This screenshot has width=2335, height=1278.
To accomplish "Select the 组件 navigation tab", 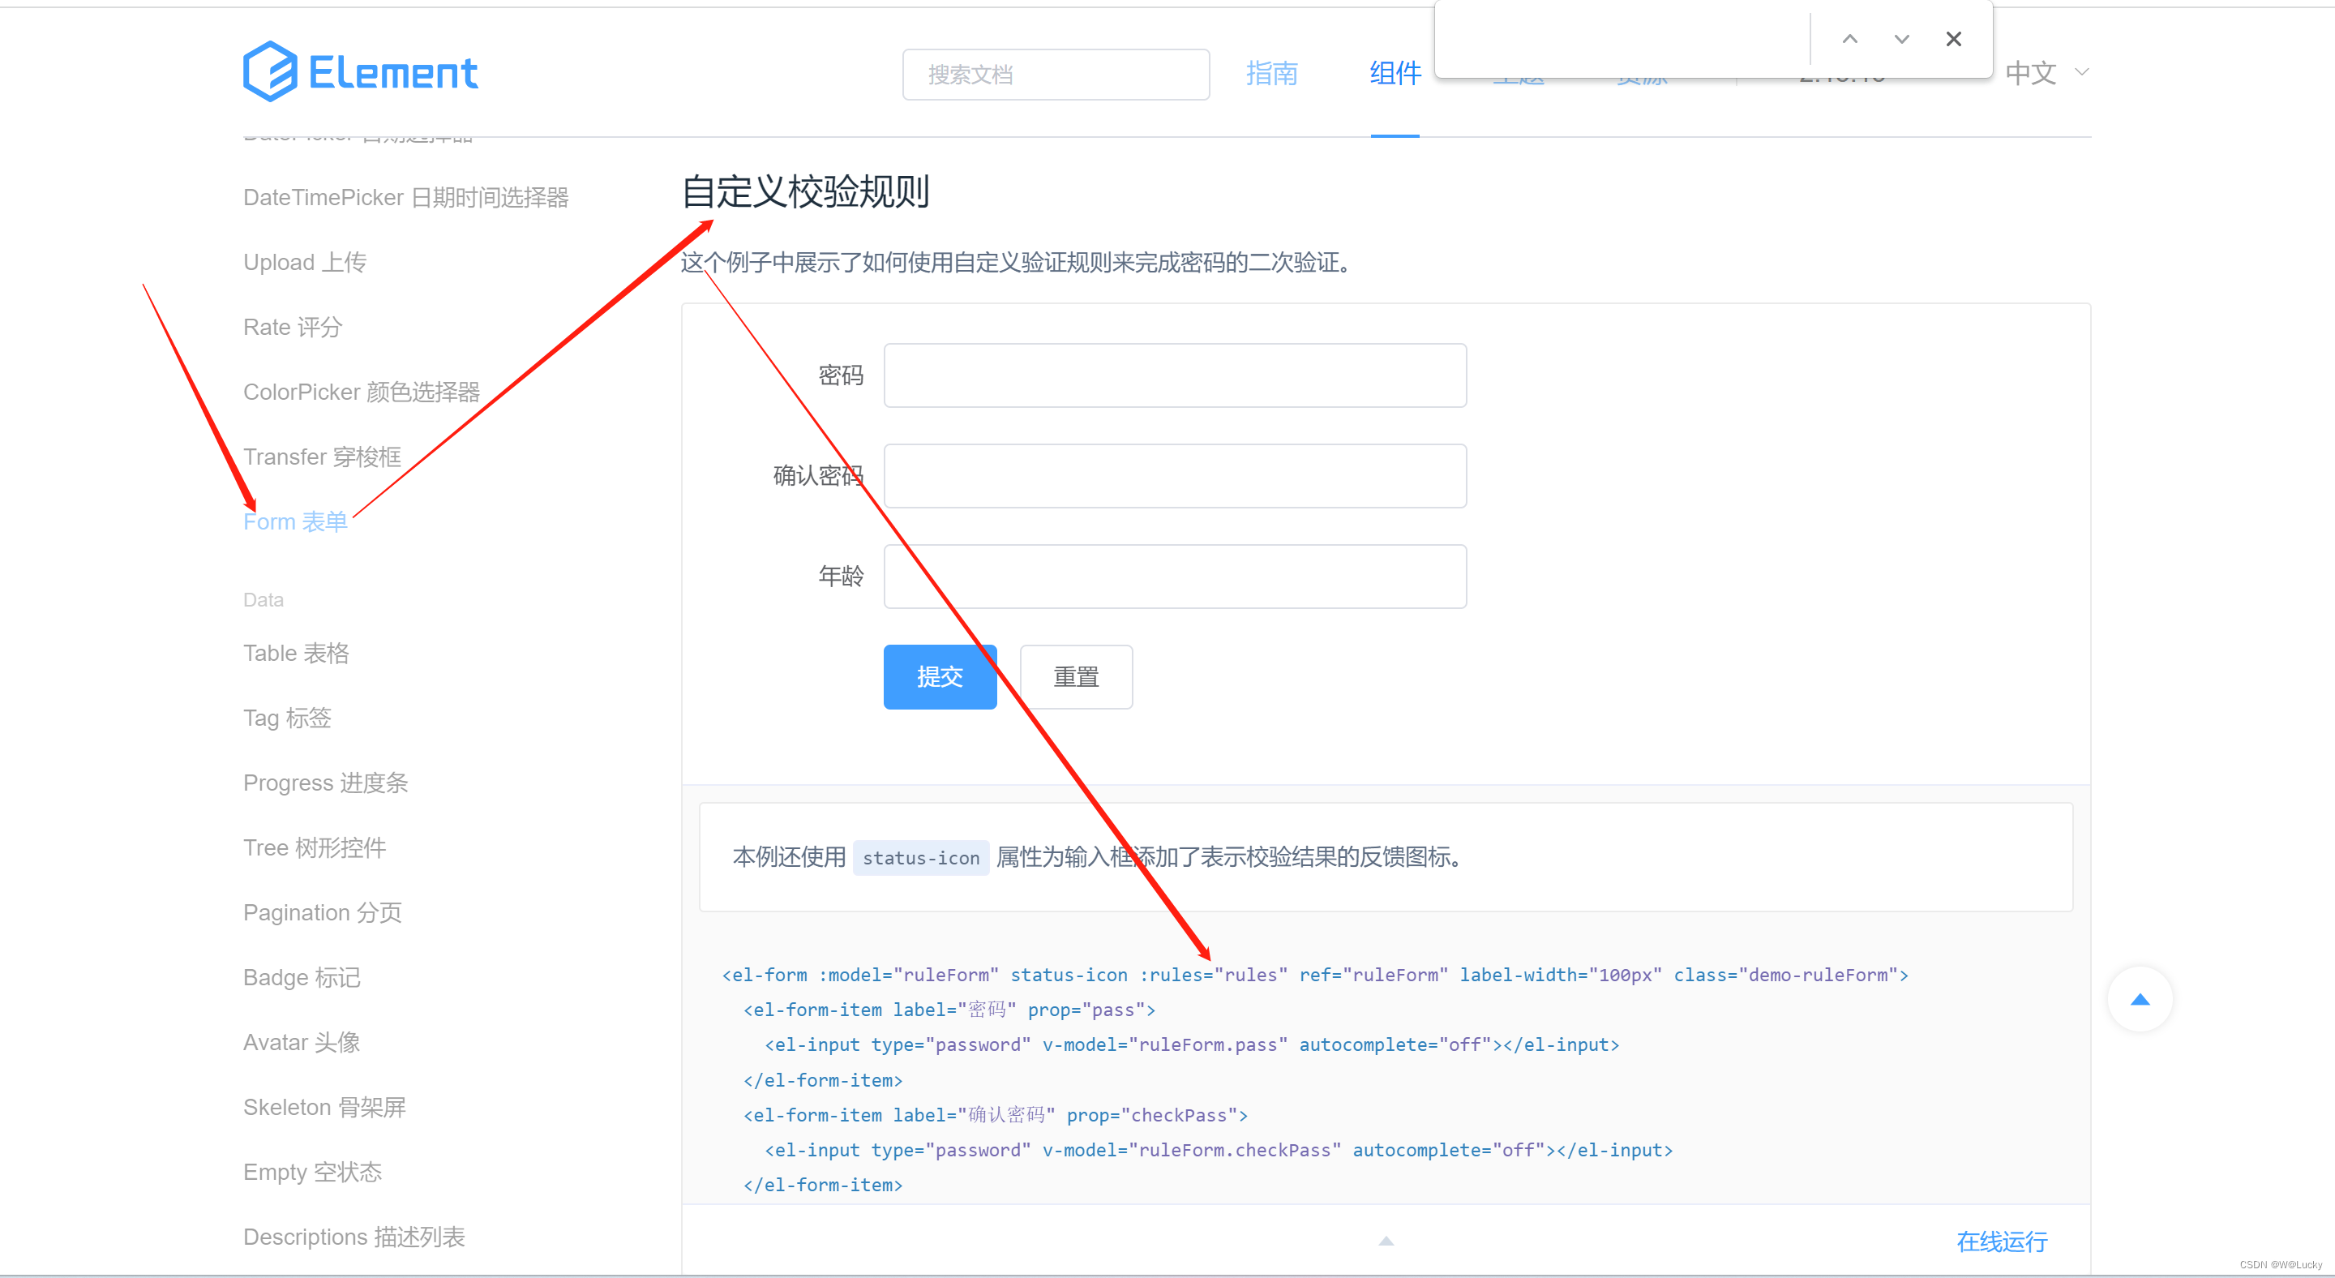I will click(x=1395, y=74).
